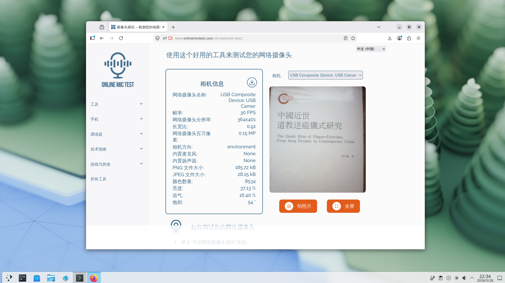This screenshot has height=283, width=505.
Task: Open the file manager taskbar icon
Action: (51, 278)
